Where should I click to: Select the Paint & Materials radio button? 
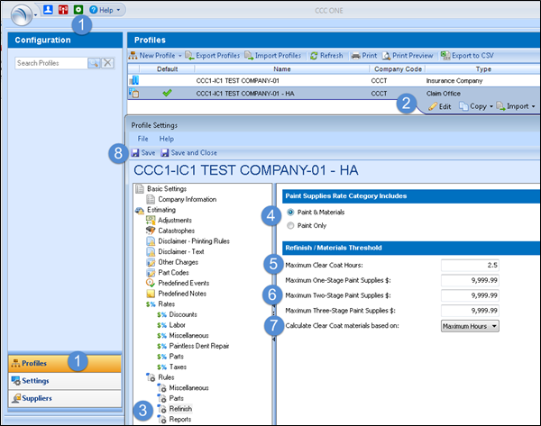(x=289, y=212)
